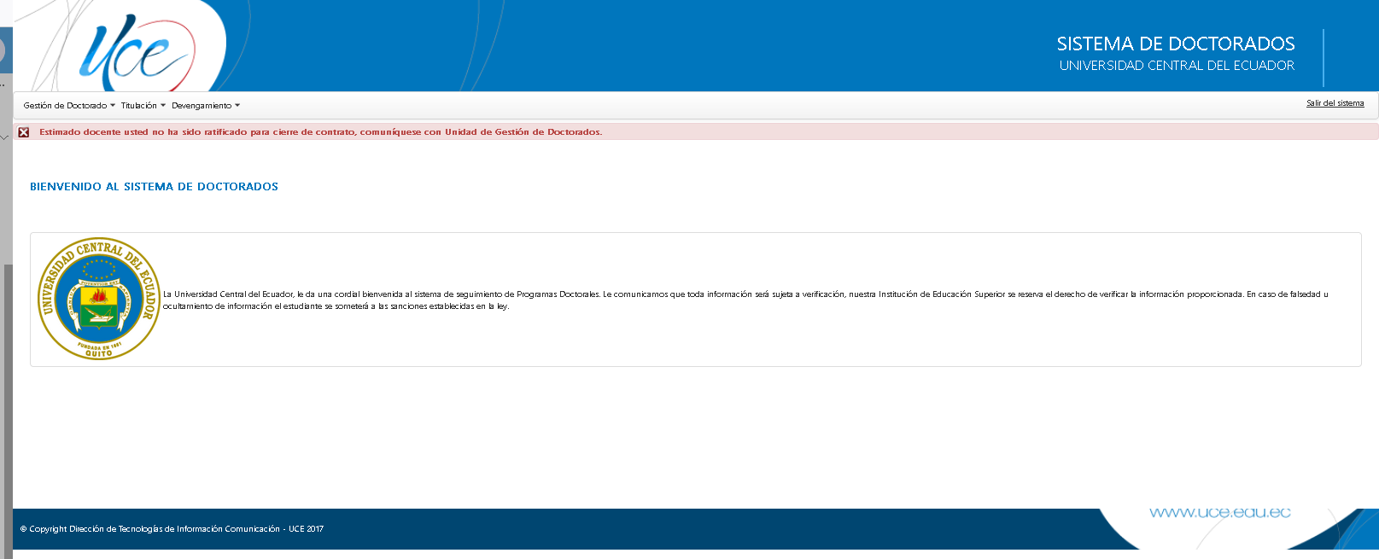Click the www.uce.edu.ec footer link

[x=1220, y=512]
